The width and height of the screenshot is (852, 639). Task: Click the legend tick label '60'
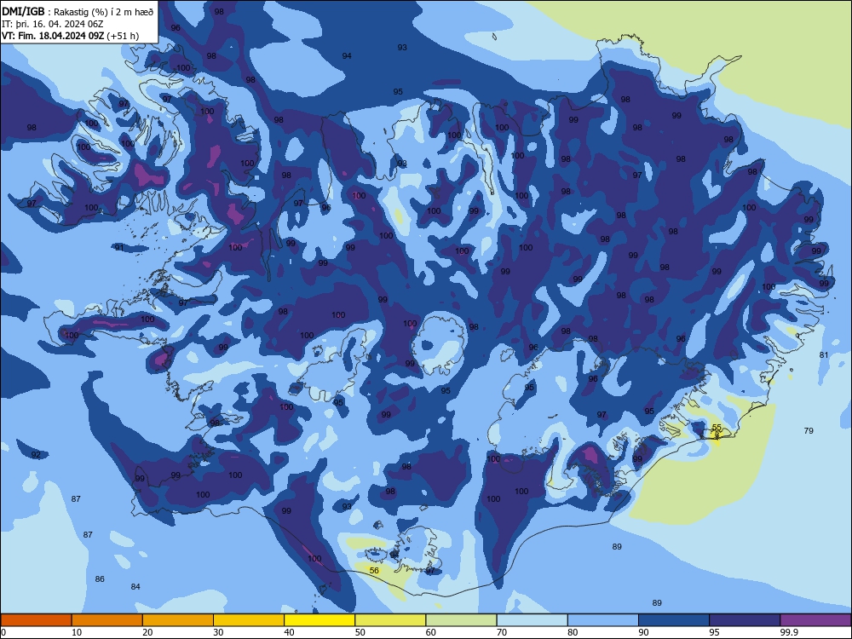tap(431, 632)
